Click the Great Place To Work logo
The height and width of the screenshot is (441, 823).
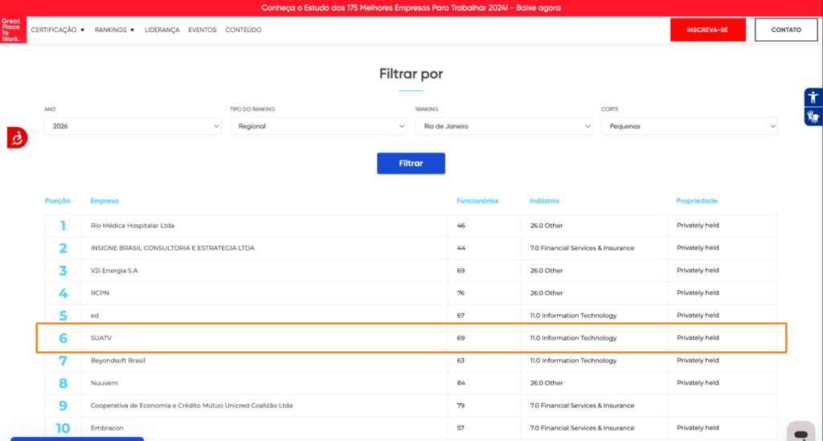pyautogui.click(x=13, y=30)
